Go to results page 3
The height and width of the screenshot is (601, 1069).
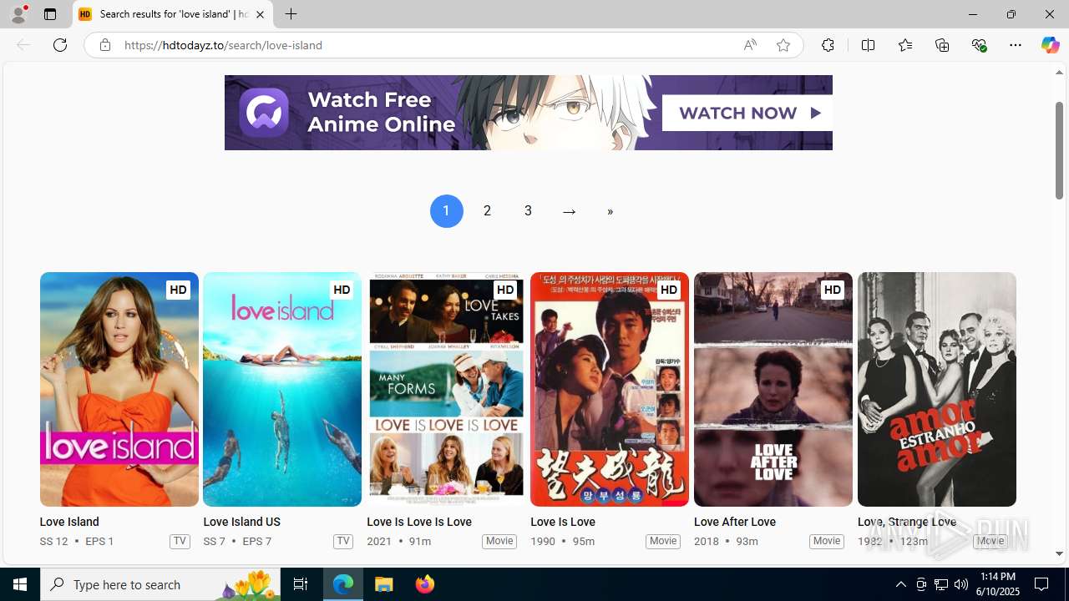tap(528, 211)
